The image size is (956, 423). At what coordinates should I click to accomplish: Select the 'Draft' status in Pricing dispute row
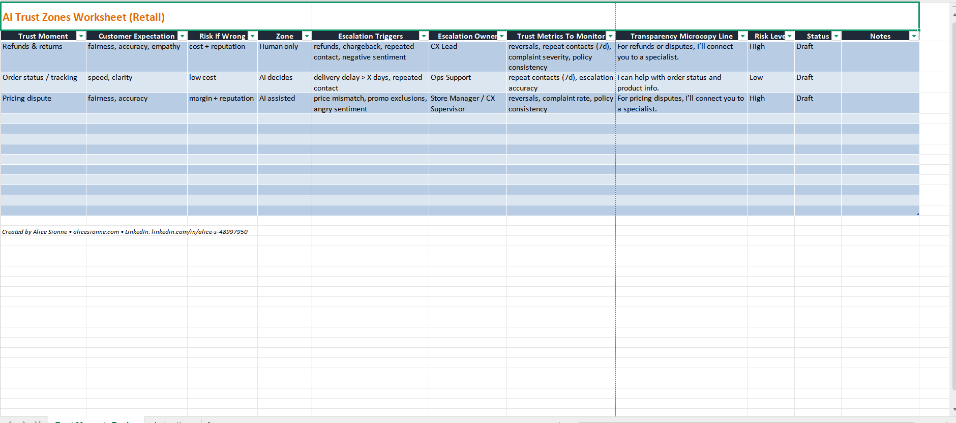point(818,103)
